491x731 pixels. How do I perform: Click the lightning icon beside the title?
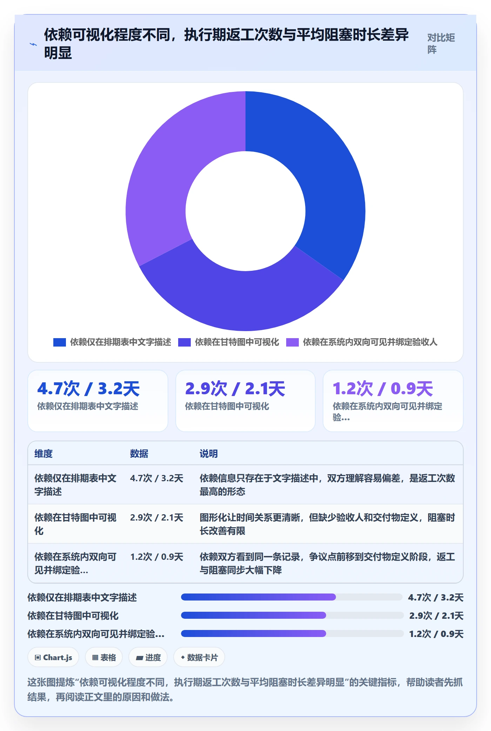(x=33, y=45)
